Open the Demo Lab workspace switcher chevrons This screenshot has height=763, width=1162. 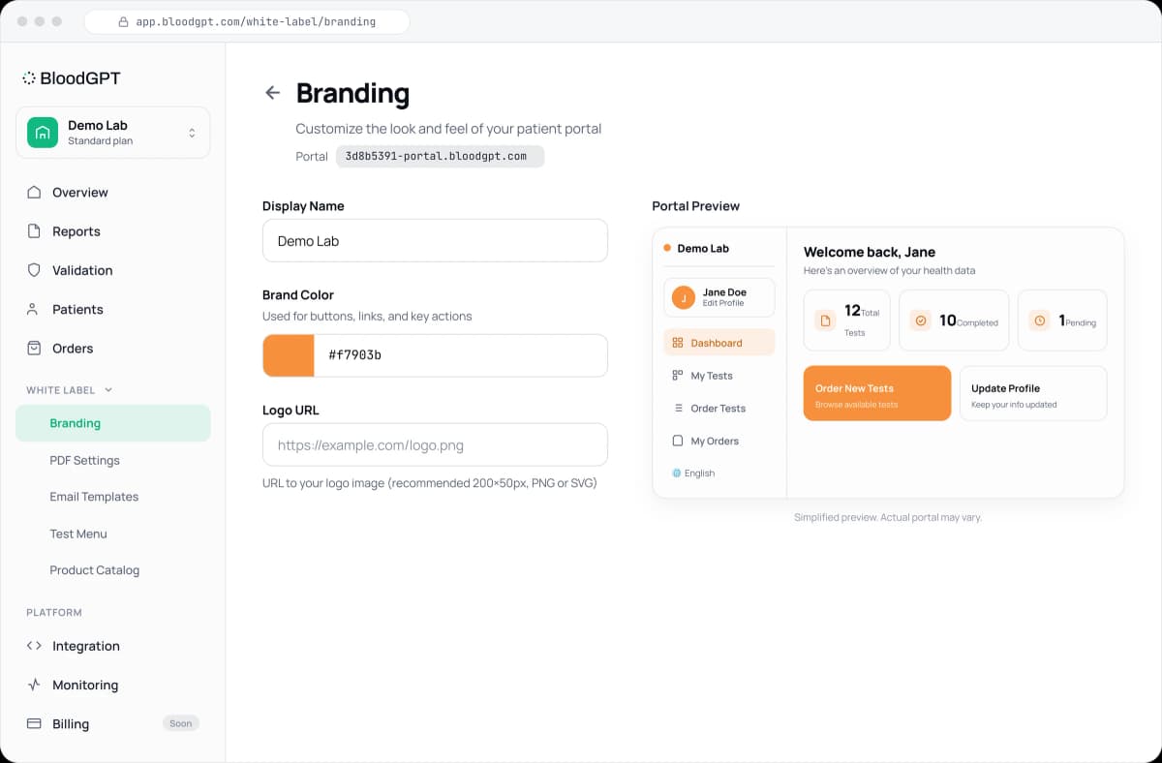click(192, 133)
